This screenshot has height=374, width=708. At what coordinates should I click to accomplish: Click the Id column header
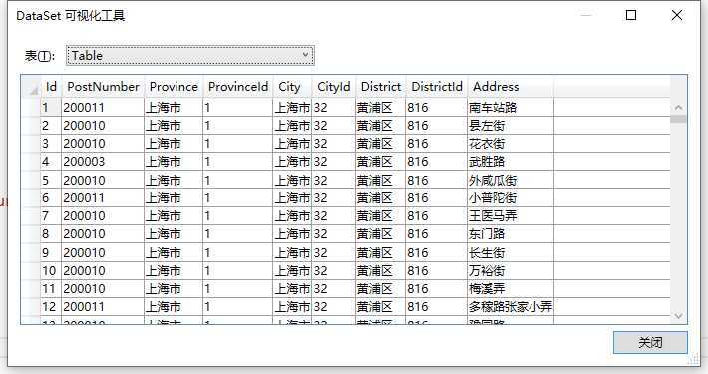51,87
